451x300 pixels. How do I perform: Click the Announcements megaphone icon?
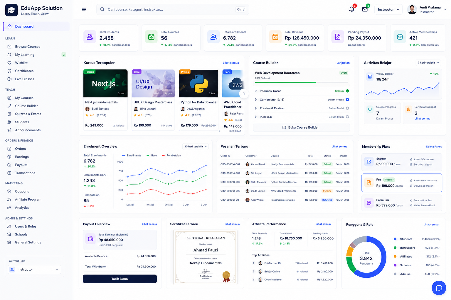(9, 130)
